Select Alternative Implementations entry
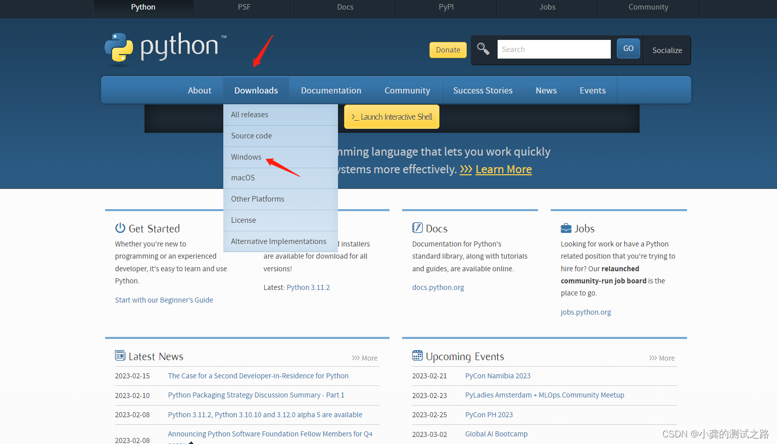Screen dimensions: 777x444 280,241
